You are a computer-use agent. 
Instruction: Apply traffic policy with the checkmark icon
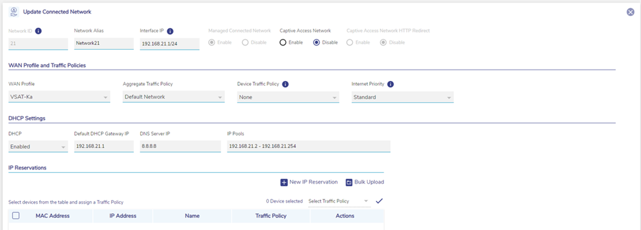pyautogui.click(x=379, y=201)
